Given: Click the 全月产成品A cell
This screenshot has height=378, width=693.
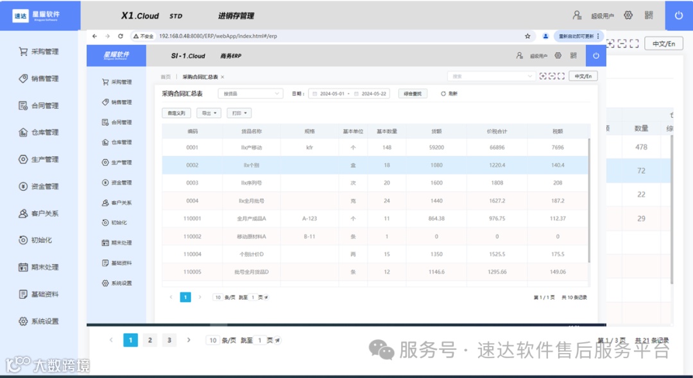Looking at the screenshot, I should [x=252, y=218].
